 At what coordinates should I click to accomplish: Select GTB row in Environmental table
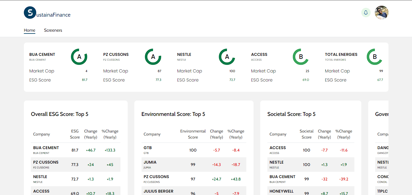194,150
